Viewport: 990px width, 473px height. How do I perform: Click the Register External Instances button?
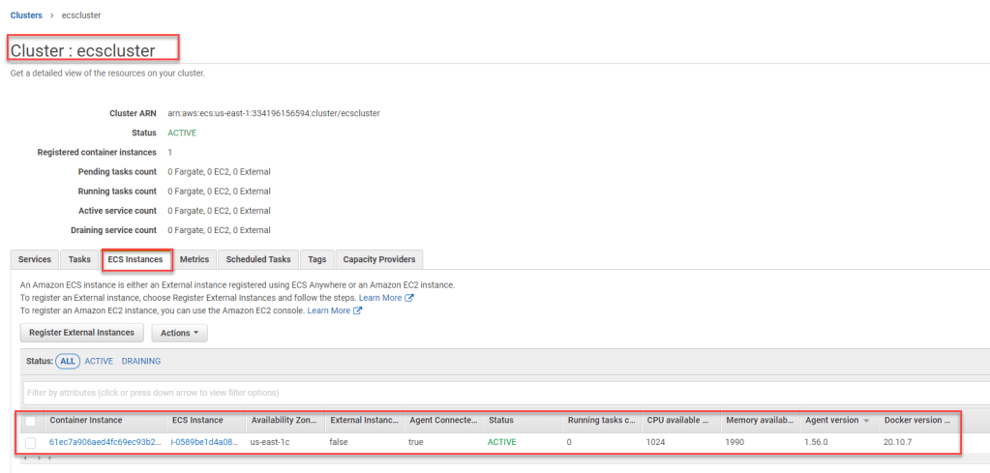(82, 333)
